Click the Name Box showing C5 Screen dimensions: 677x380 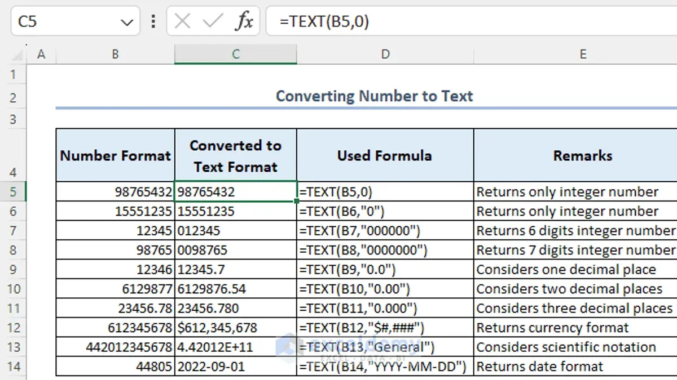point(75,21)
